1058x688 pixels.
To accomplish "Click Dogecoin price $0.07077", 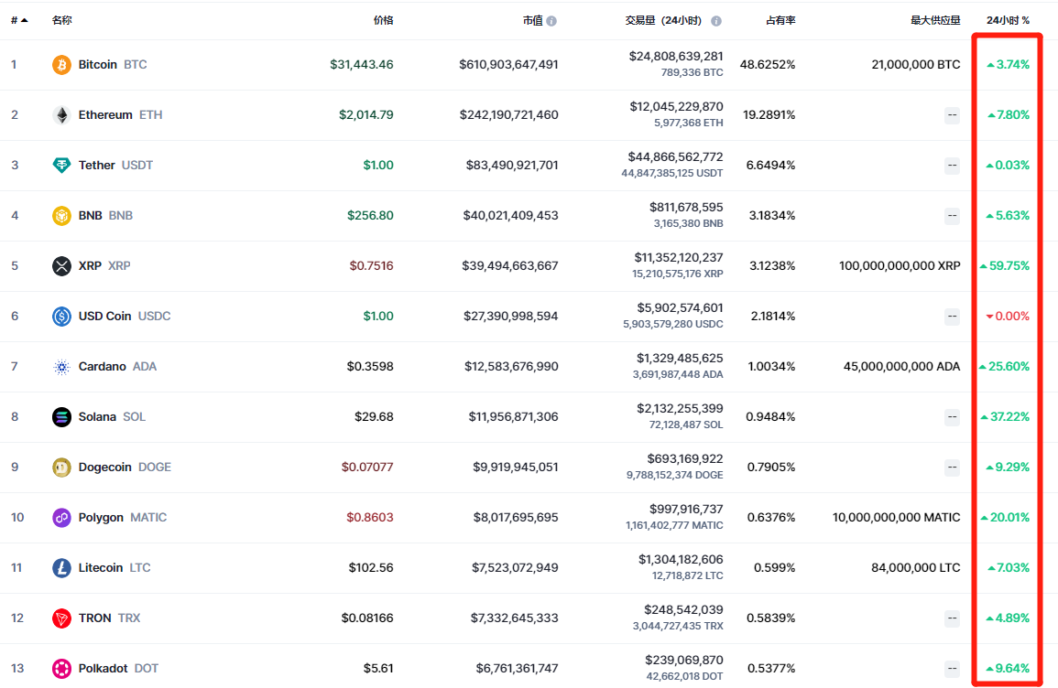I will tap(367, 467).
